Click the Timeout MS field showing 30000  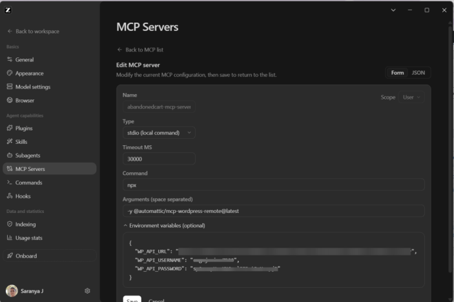[159, 159]
